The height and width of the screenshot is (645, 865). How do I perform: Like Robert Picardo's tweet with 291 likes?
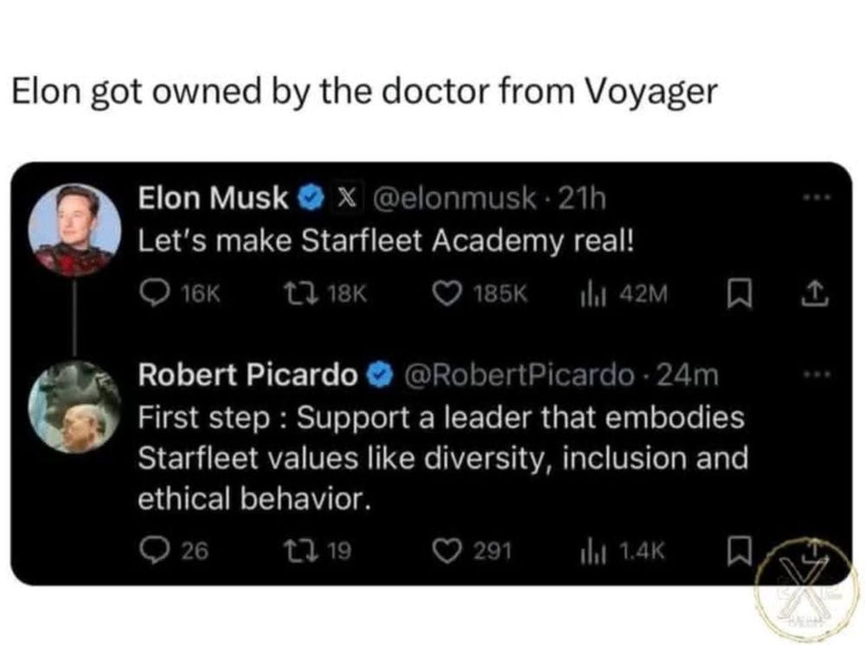click(x=446, y=551)
